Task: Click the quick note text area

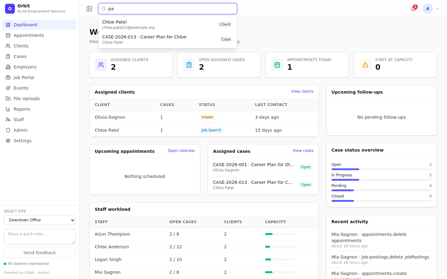Action: coord(39,237)
